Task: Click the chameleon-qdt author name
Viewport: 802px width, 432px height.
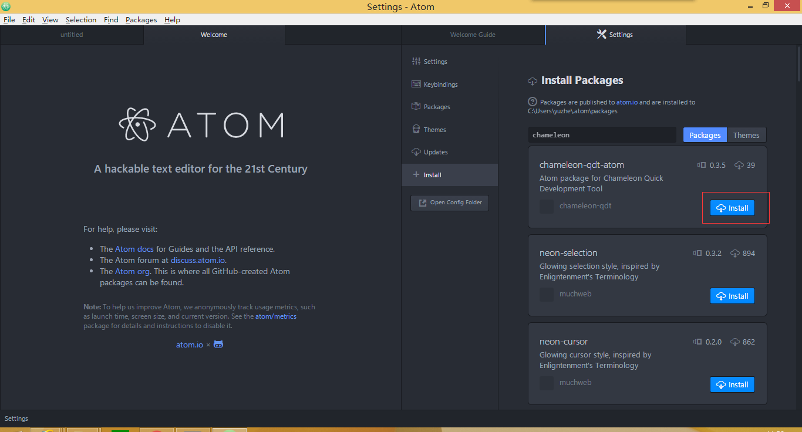Action: pyautogui.click(x=585, y=206)
